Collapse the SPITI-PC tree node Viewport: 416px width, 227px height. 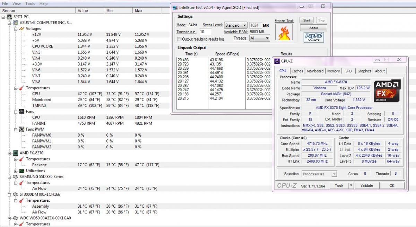(3, 17)
